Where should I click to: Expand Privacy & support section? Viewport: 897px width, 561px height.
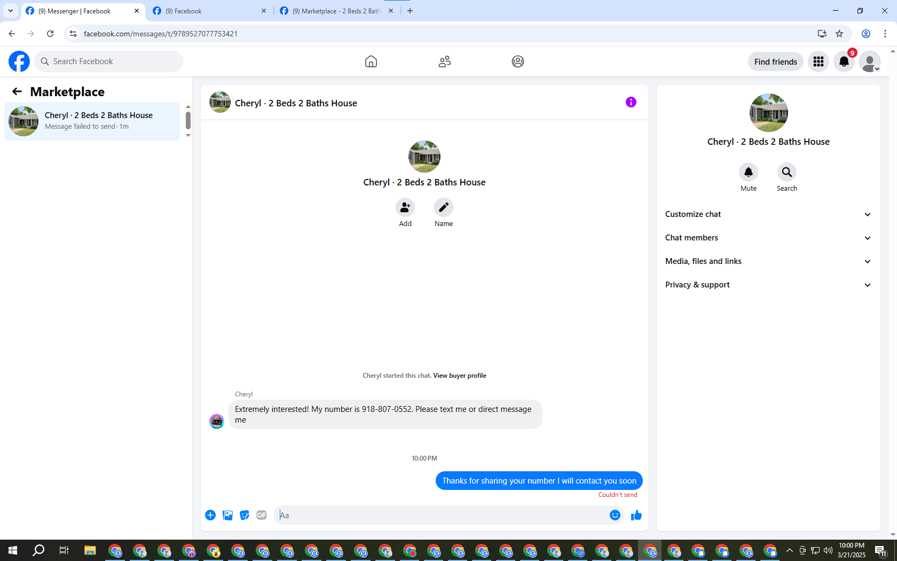[768, 285]
